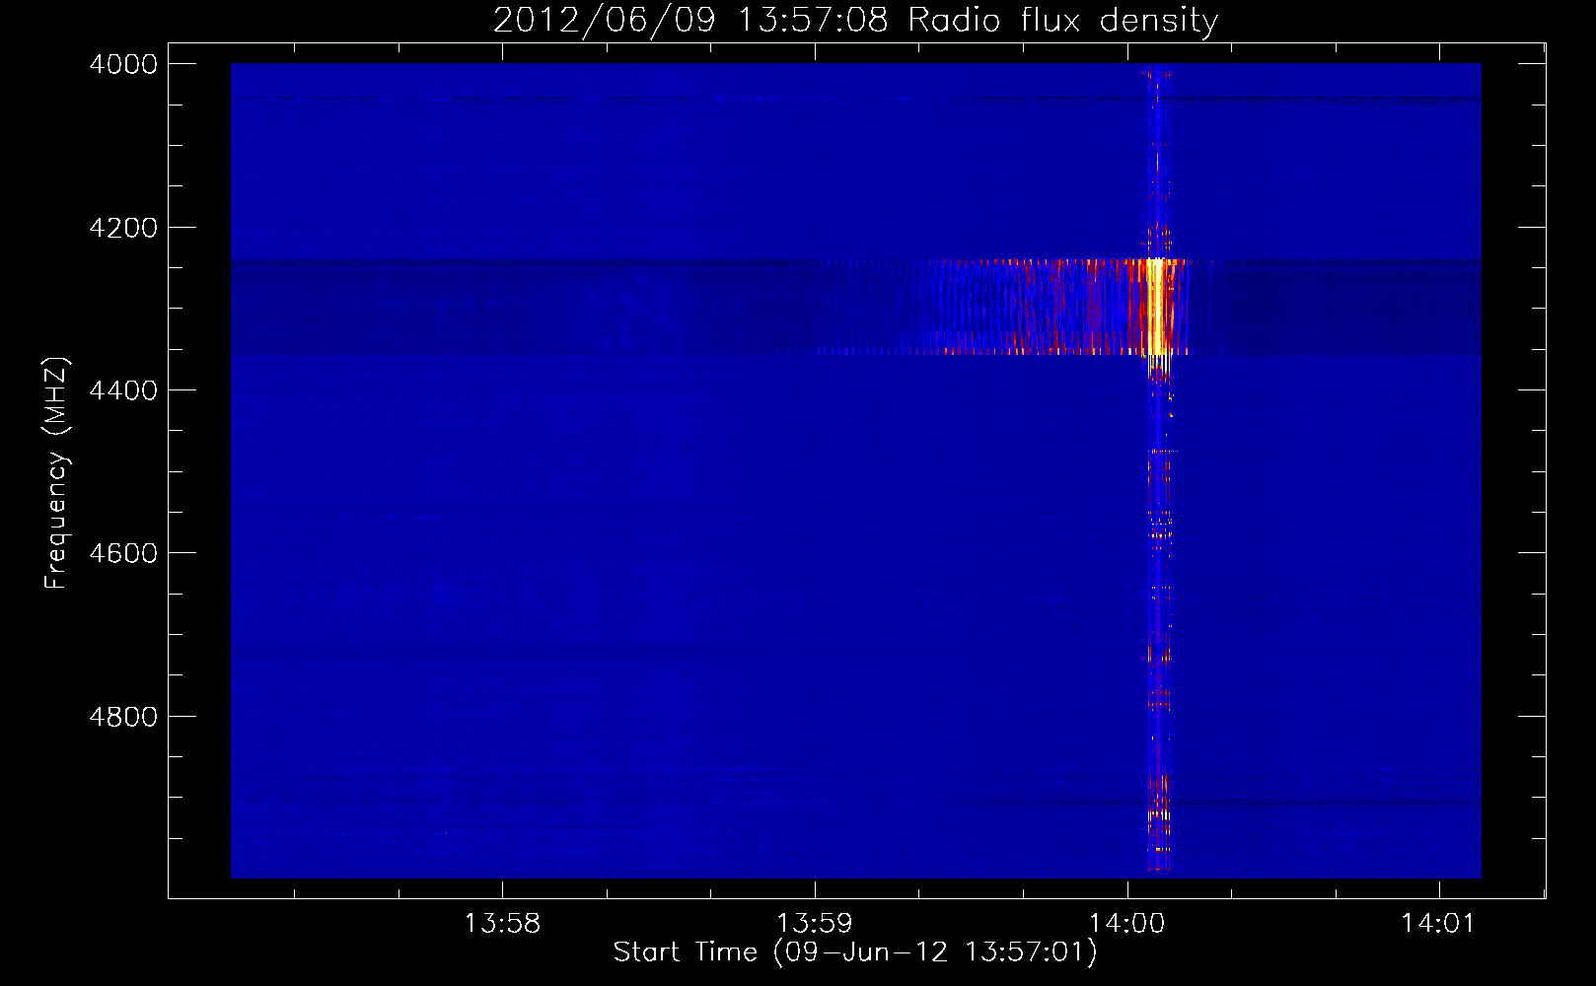Click the 13:59 time tick label
Image resolution: width=1596 pixels, height=986 pixels.
tap(815, 924)
